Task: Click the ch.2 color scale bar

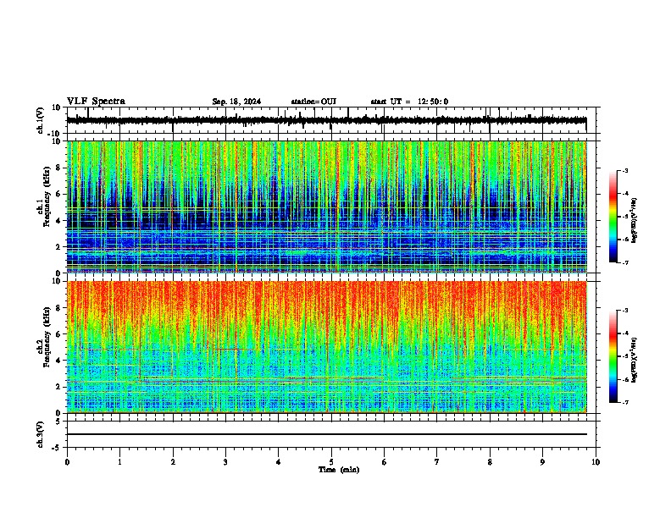Action: (x=613, y=356)
